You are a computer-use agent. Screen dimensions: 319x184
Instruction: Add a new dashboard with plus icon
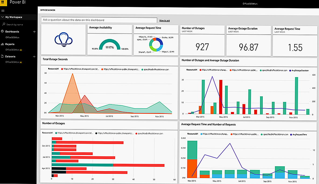(34, 32)
